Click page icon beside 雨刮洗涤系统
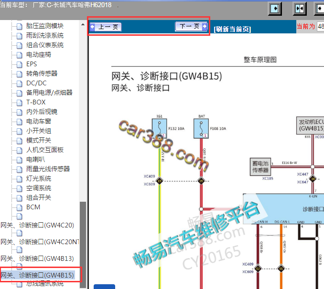 [20, 36]
